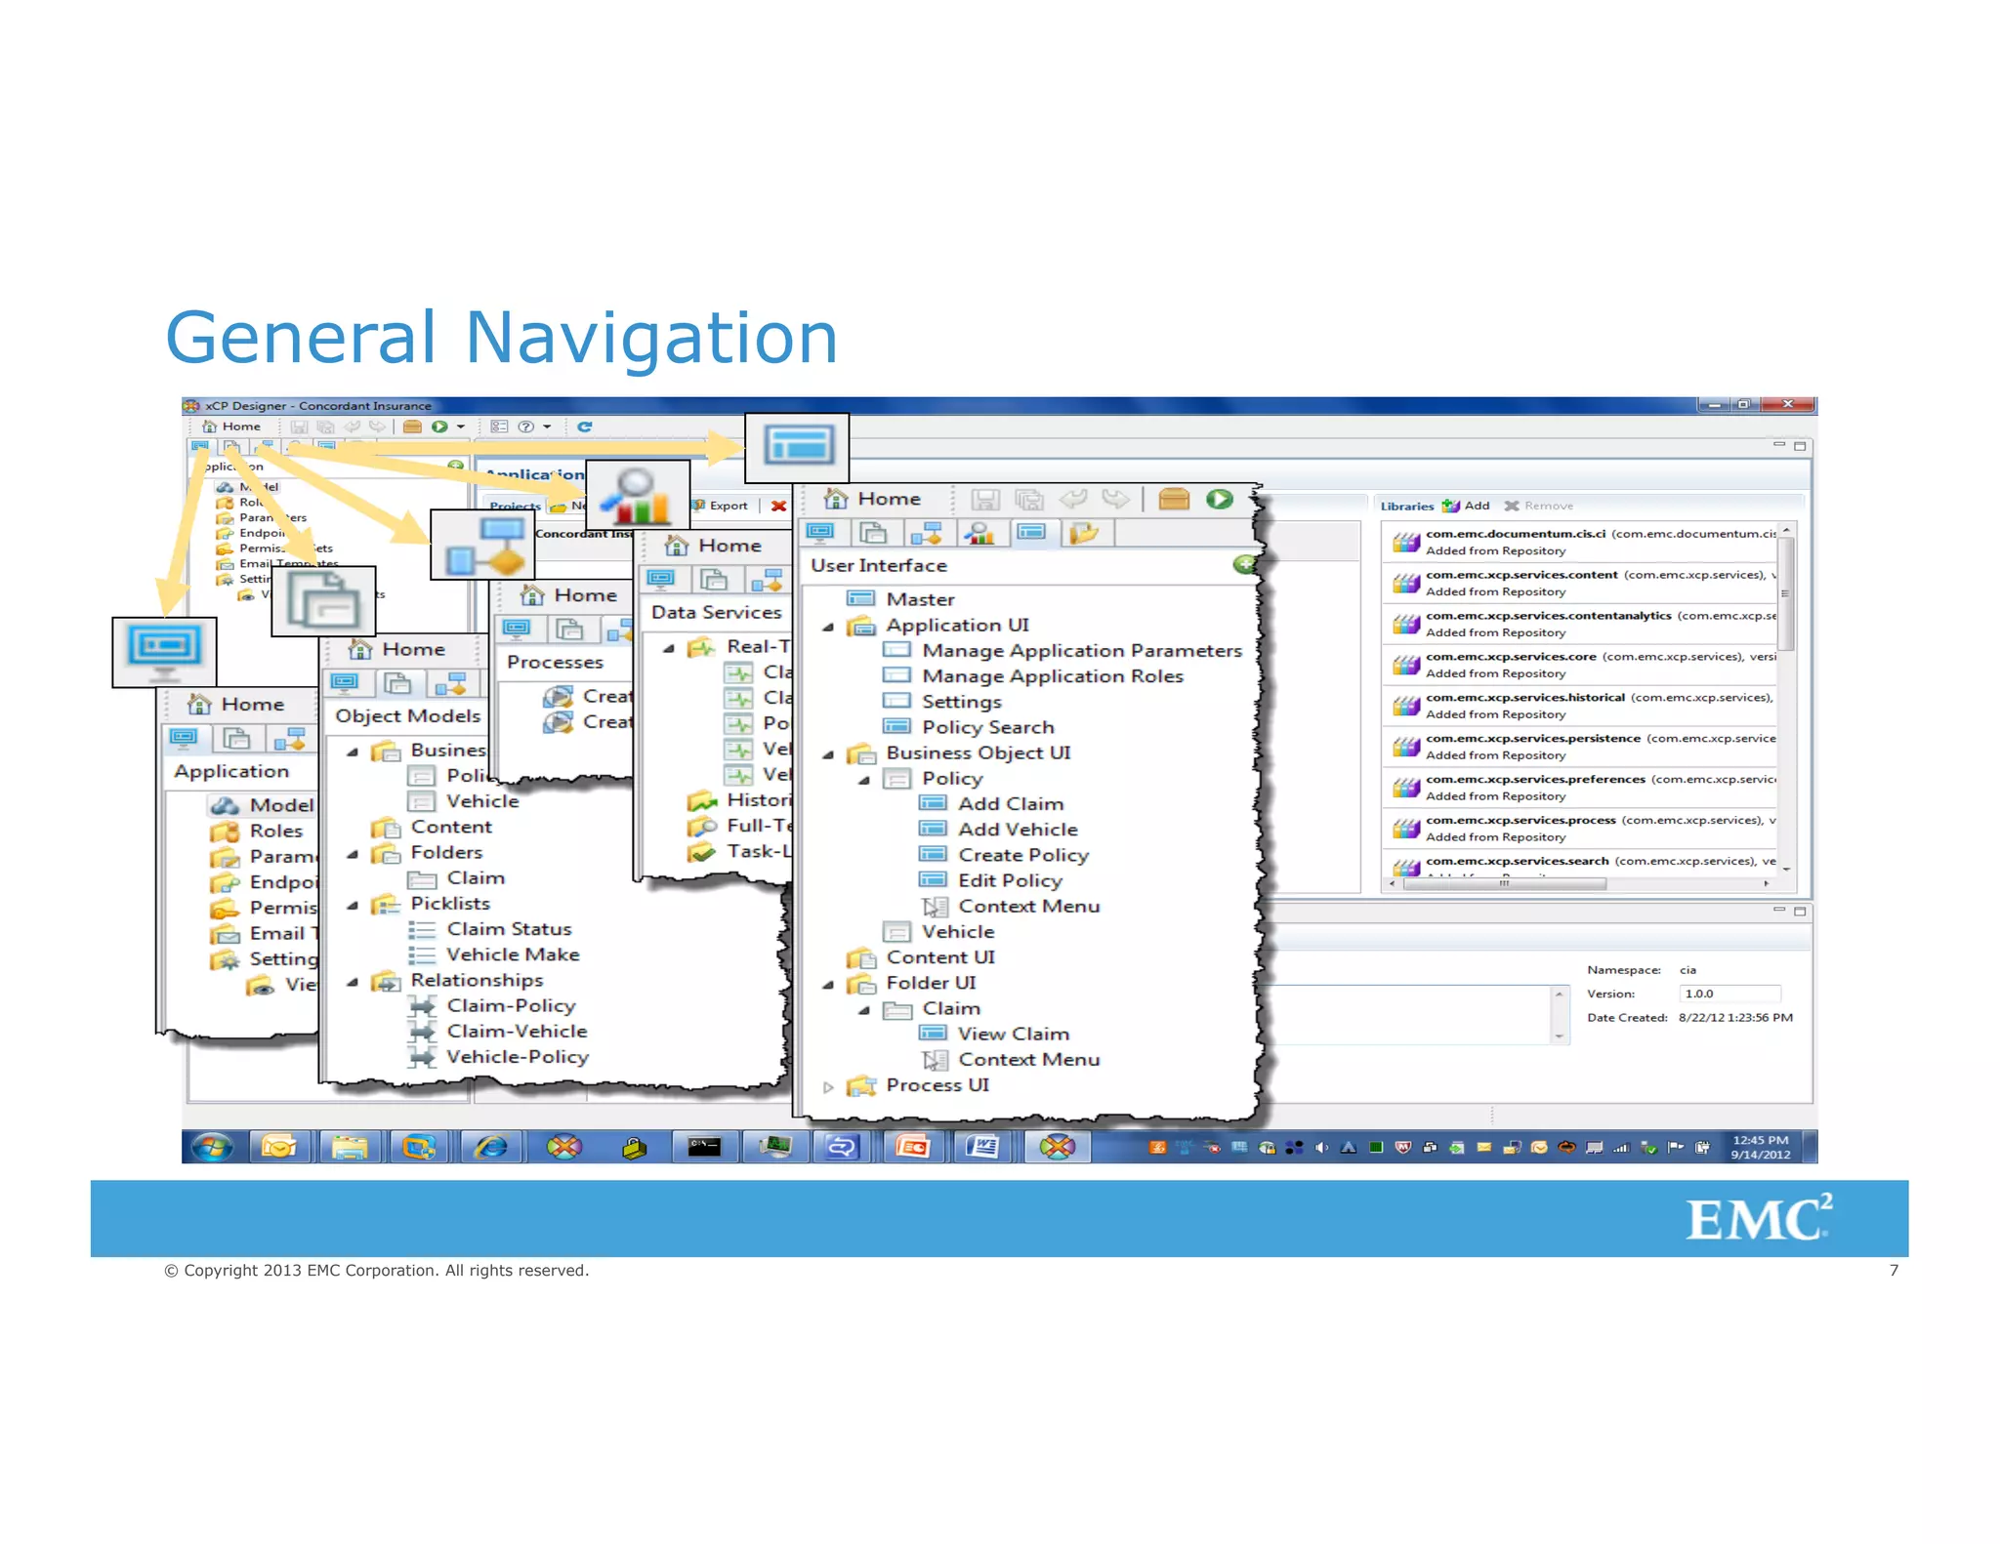2000x1544 pixels.
Task: Click the Export button near Projects
Action: [721, 506]
